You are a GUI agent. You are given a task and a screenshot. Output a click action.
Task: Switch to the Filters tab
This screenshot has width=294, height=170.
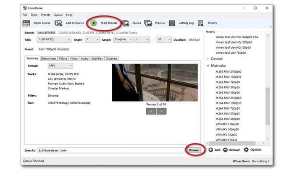[63, 58]
